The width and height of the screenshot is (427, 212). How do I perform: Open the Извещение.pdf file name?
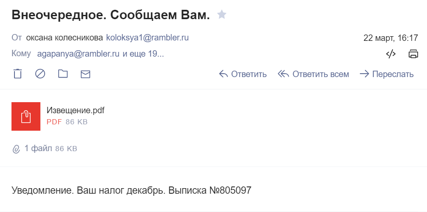tap(75, 111)
